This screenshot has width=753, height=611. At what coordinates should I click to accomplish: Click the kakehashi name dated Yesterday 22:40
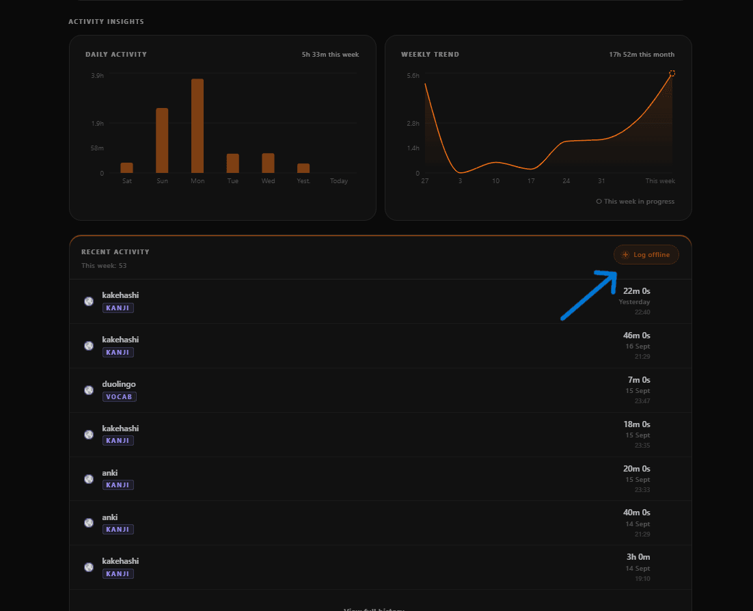pyautogui.click(x=120, y=295)
